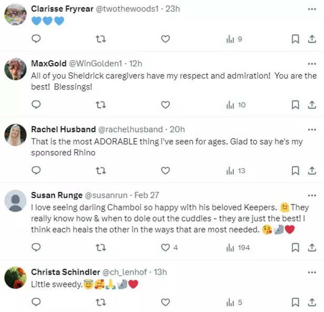This screenshot has height=312, width=324.
Task: Like Rachel Husband's tweet
Action: tap(165, 170)
